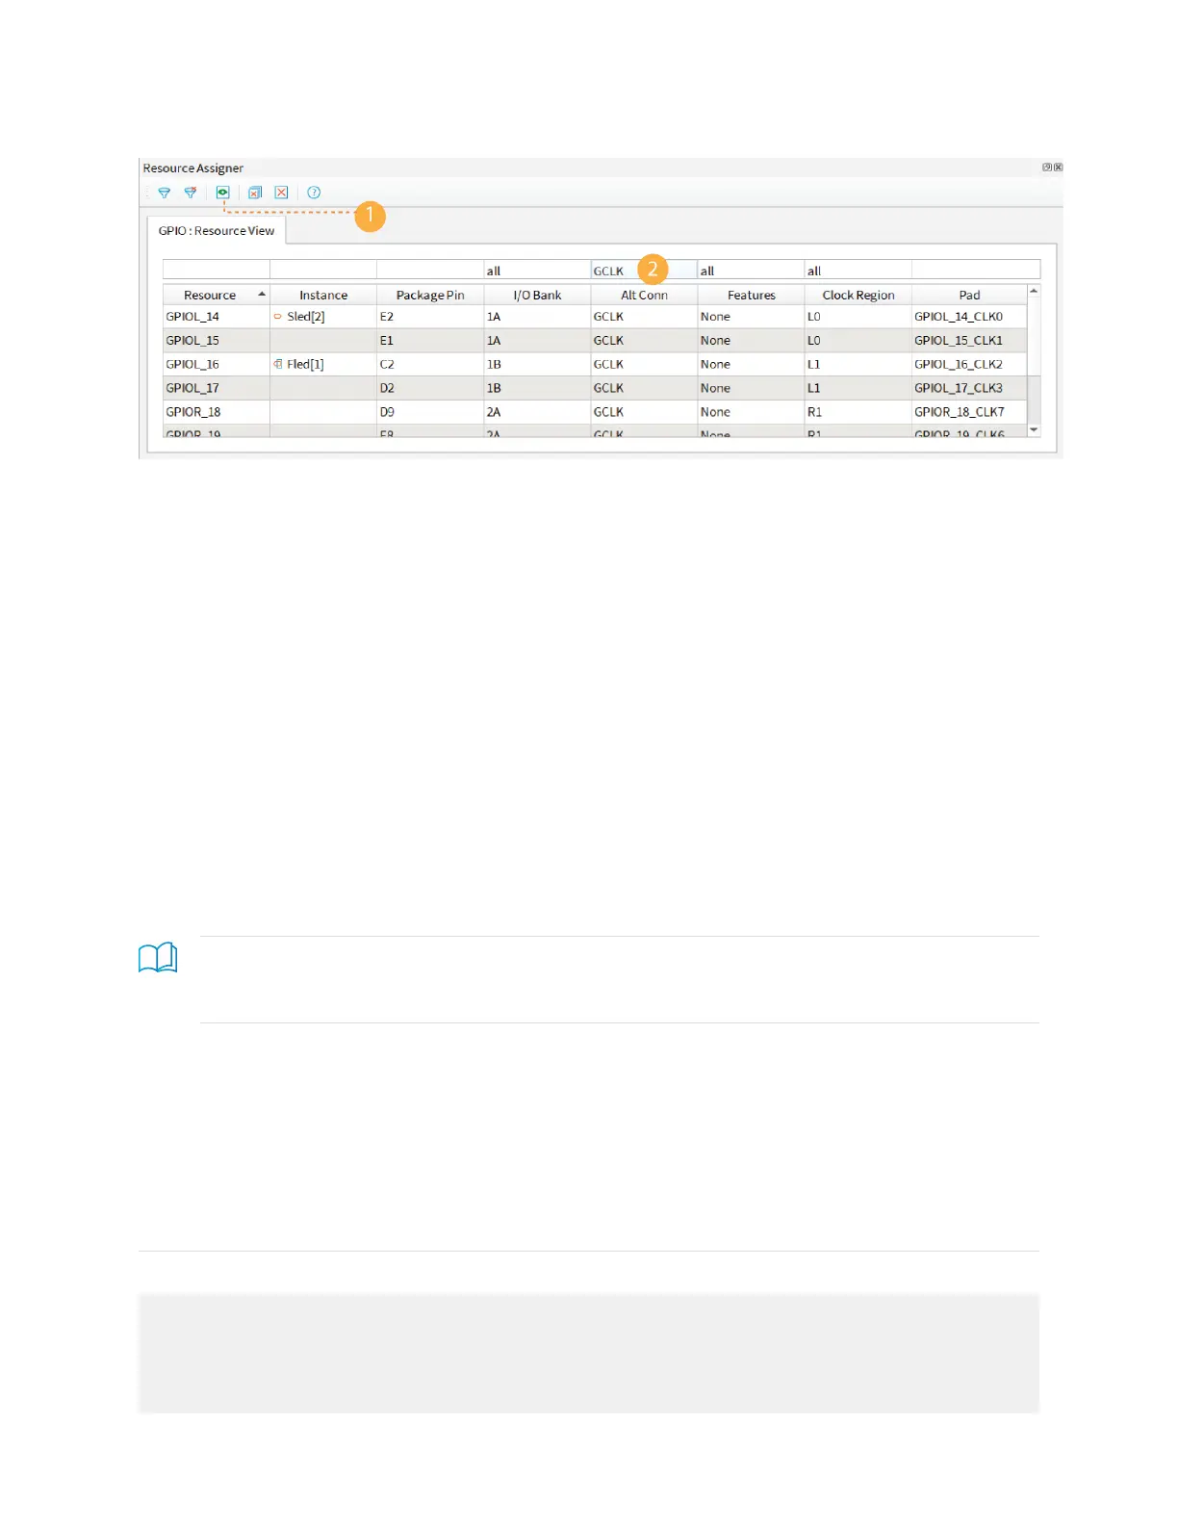Click the empty Instance cell of GPIOL_15
Viewport: 1178px width, 1525px height.
(323, 341)
